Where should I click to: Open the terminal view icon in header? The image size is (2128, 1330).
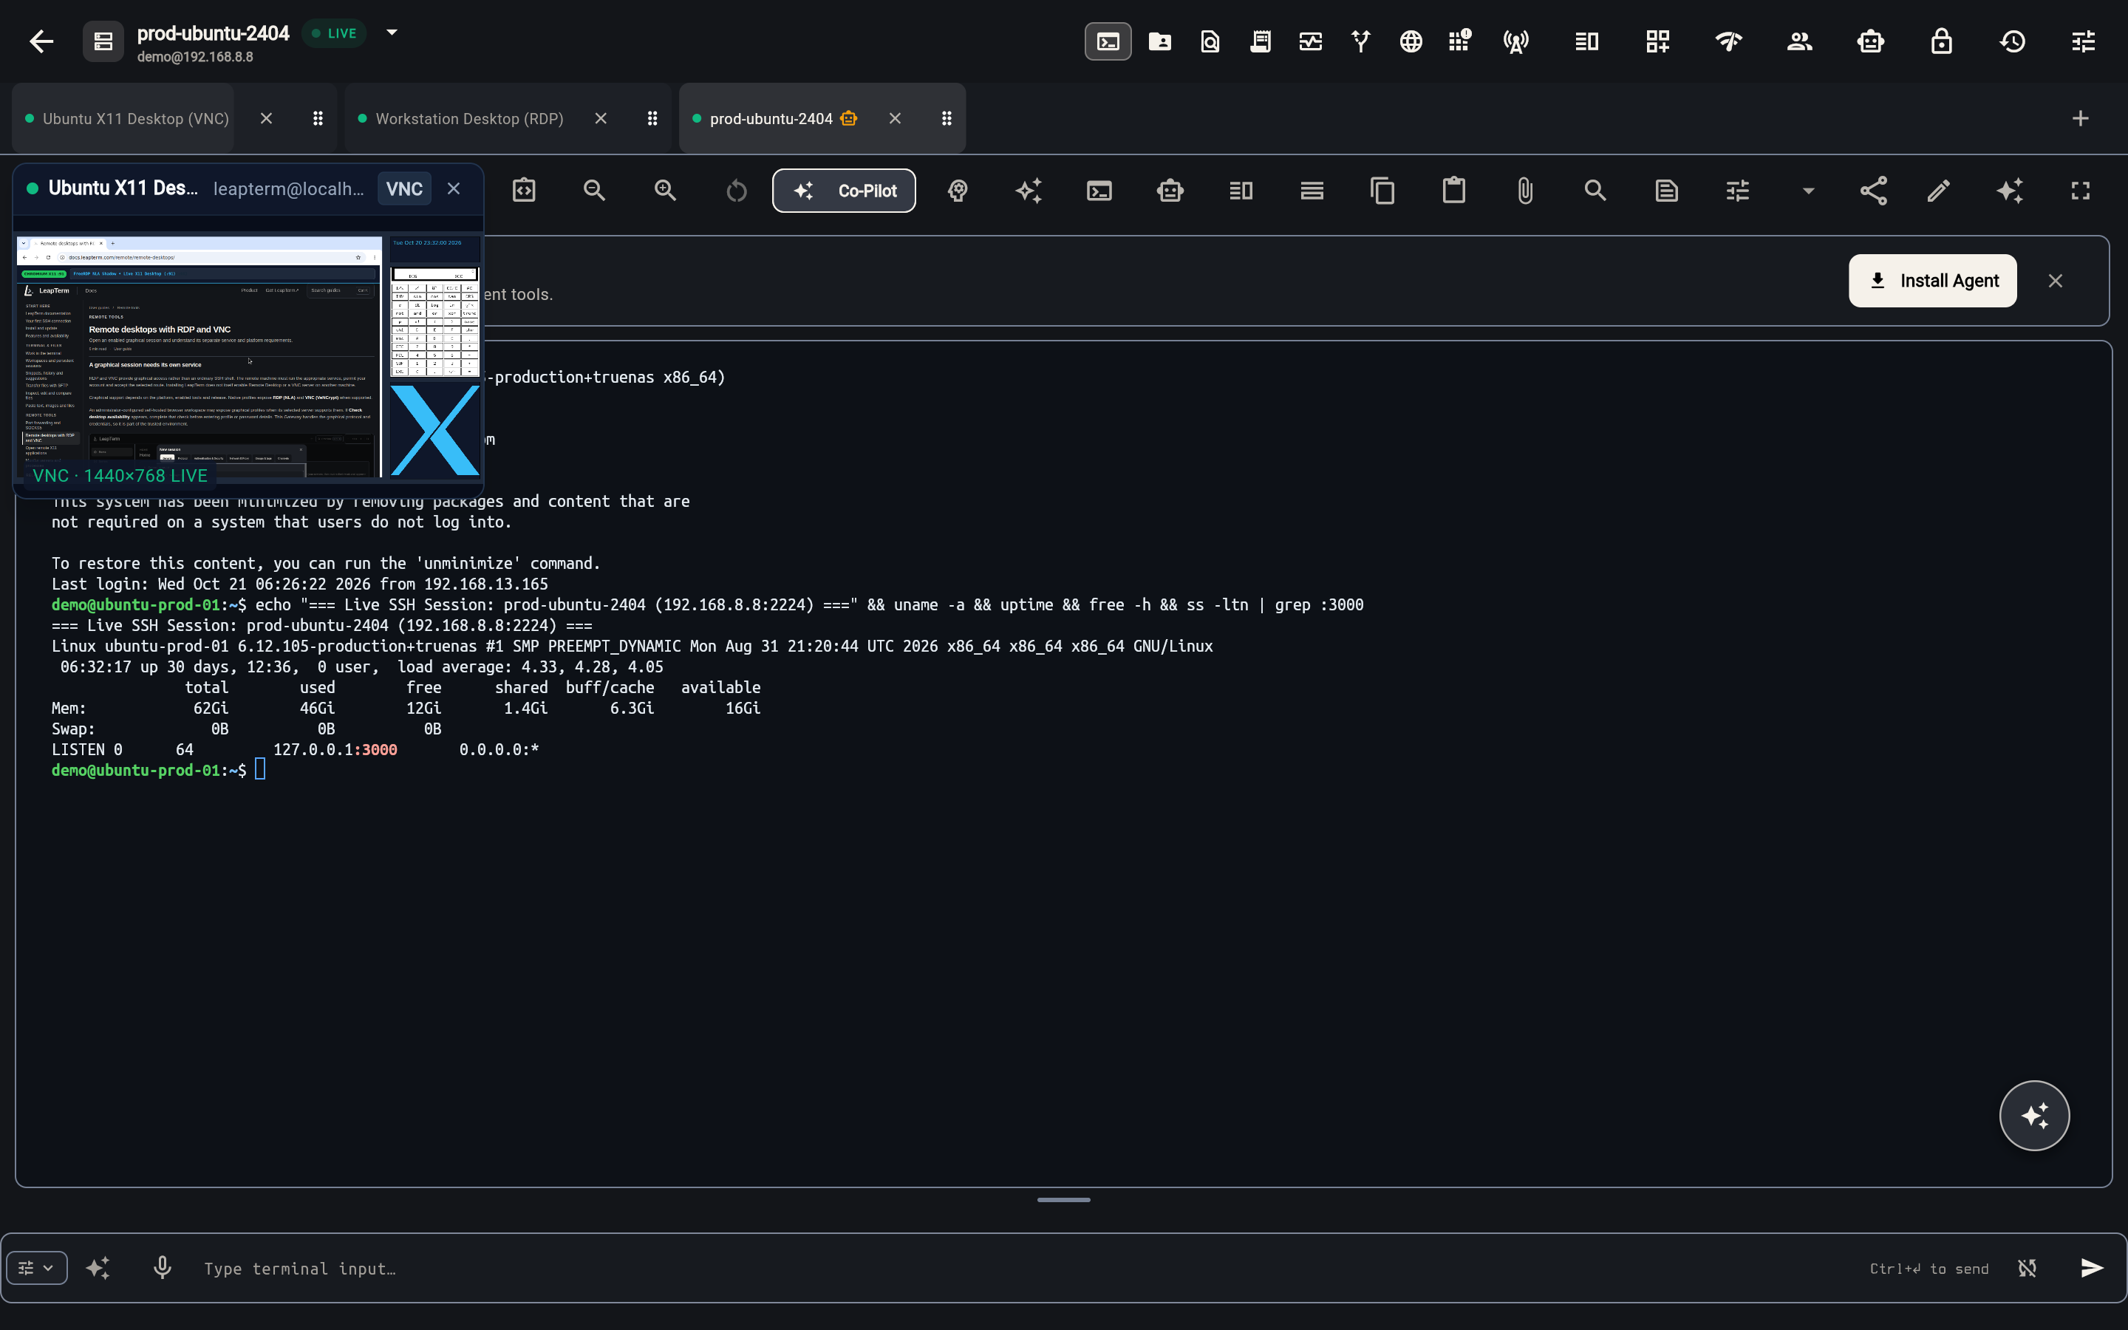pyautogui.click(x=1108, y=41)
